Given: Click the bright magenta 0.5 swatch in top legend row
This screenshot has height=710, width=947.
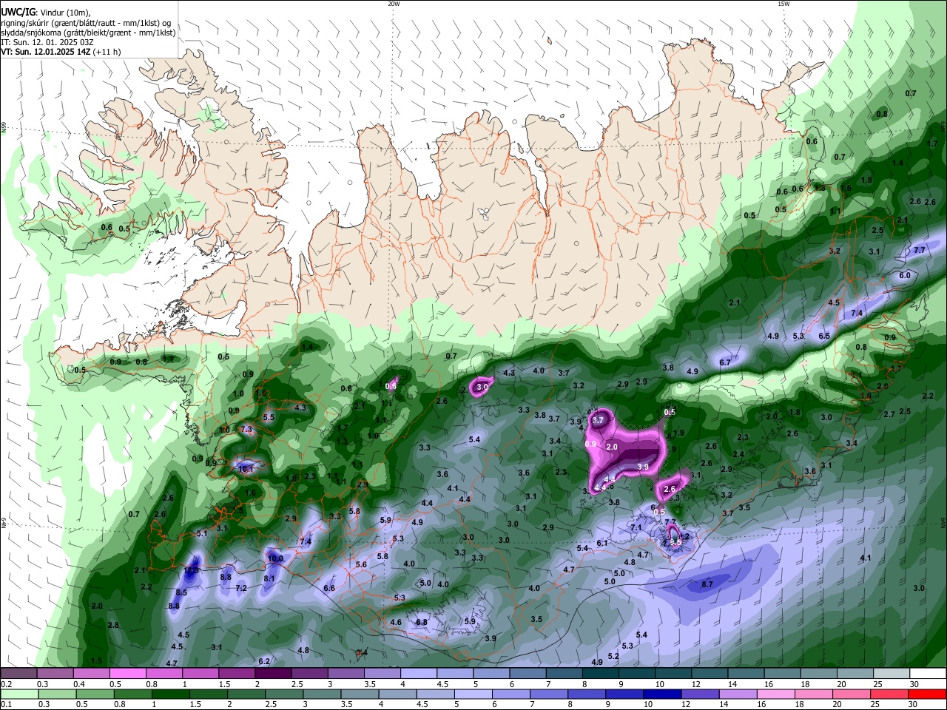Looking at the screenshot, I should coord(127,673).
